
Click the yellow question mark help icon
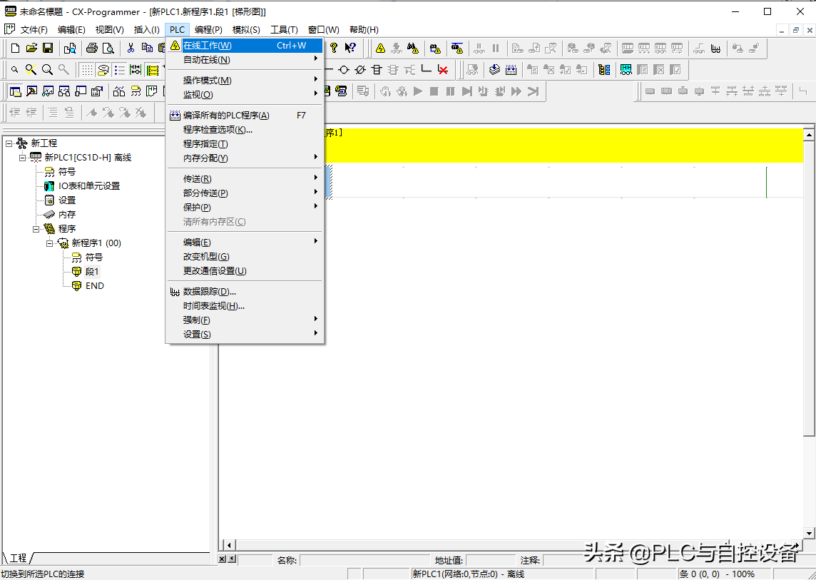(x=333, y=48)
